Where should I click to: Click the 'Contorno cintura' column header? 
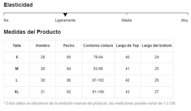[x=98, y=46]
